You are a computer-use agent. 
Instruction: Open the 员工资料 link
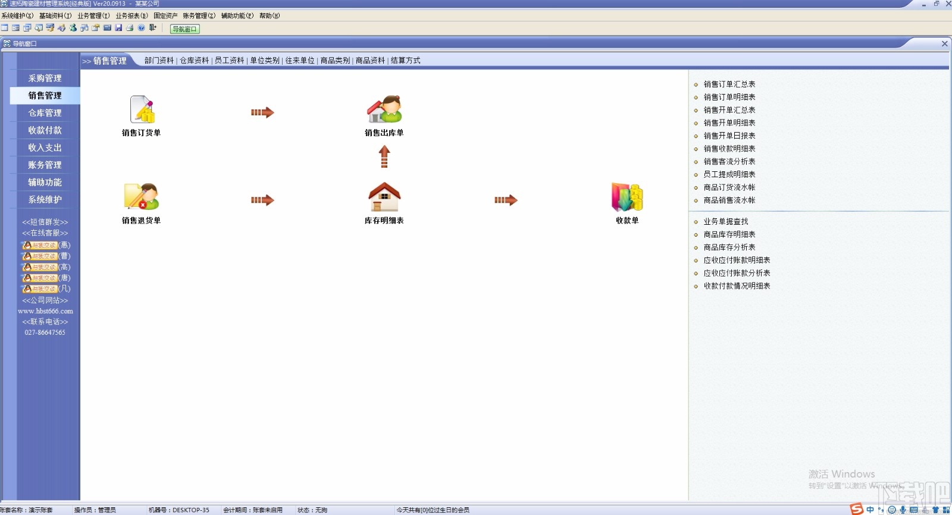230,61
